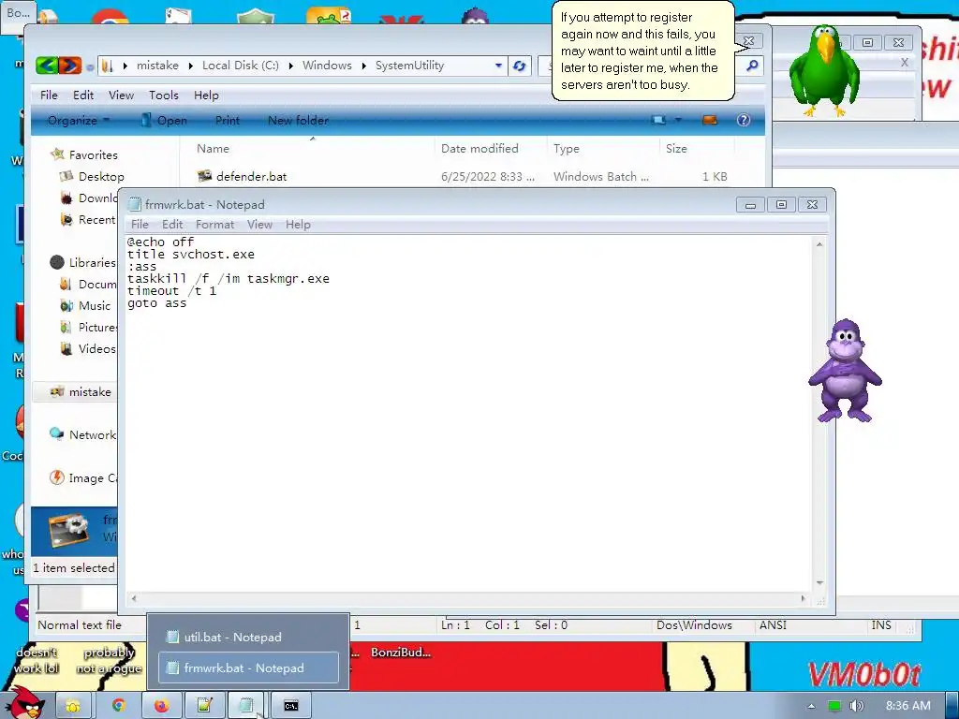
Task: Open Notepad's Help menu
Action: click(298, 225)
